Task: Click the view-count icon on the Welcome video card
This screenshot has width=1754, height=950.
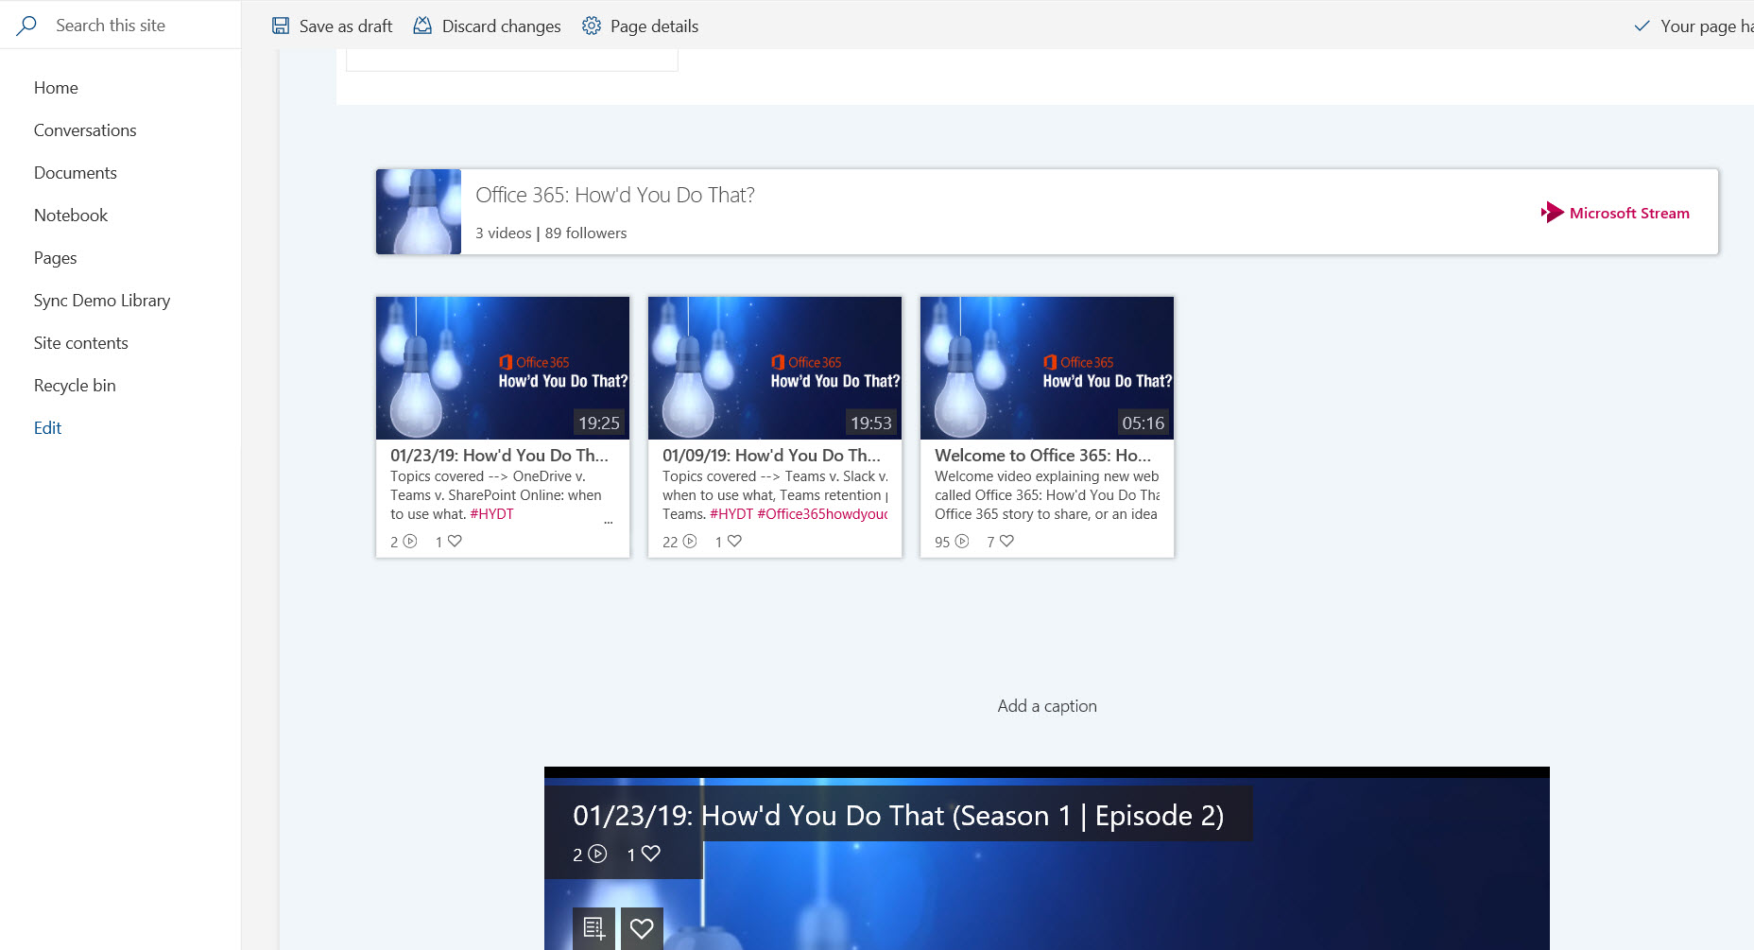Action: 961,541
